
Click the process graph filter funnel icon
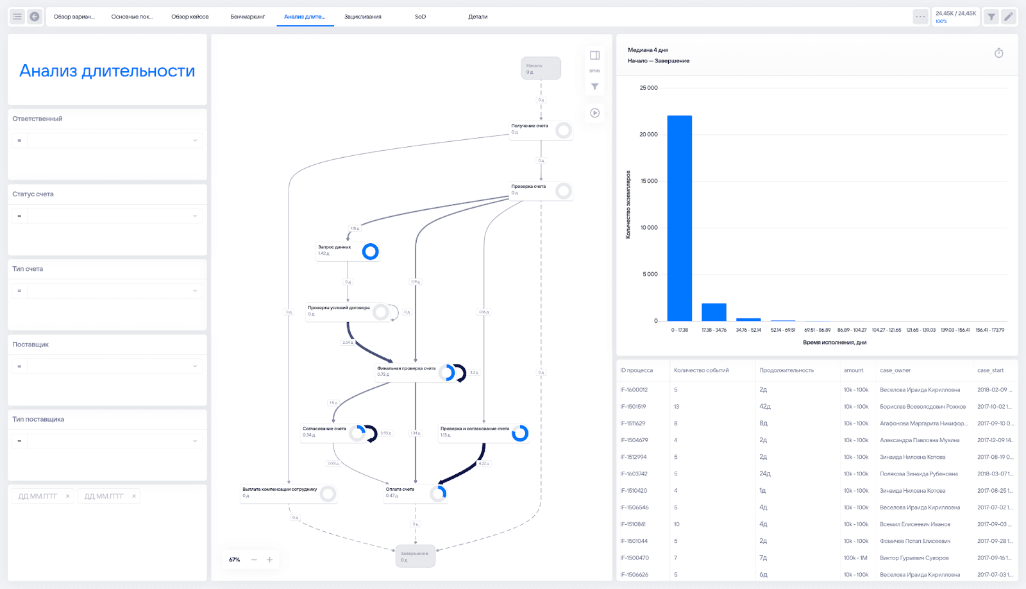click(x=595, y=87)
